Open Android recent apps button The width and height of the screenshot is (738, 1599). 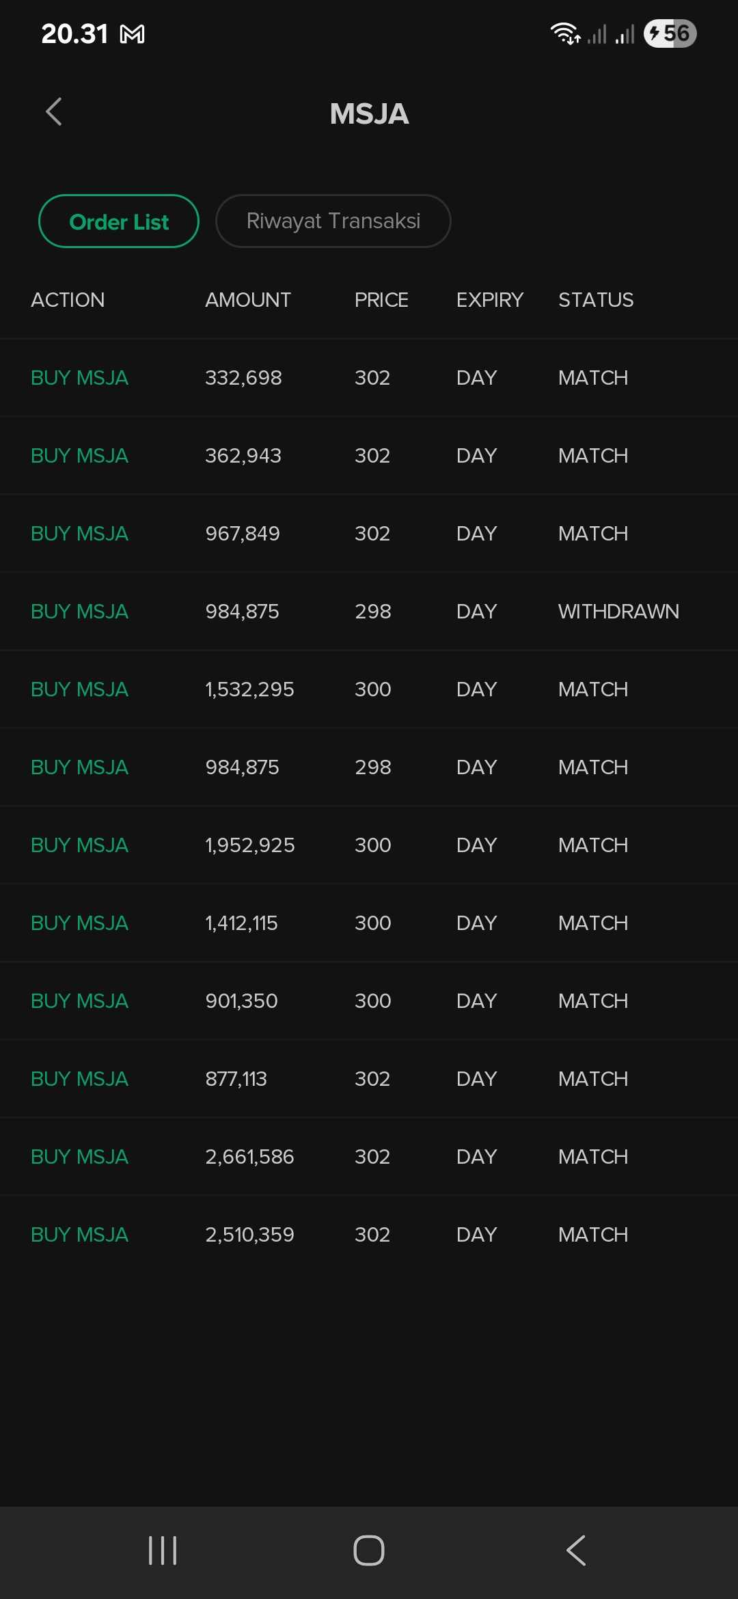[x=163, y=1550]
